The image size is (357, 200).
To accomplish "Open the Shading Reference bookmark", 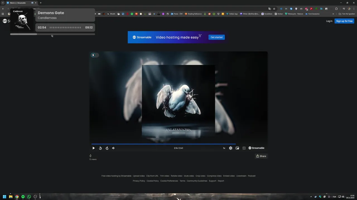I will (193, 14).
